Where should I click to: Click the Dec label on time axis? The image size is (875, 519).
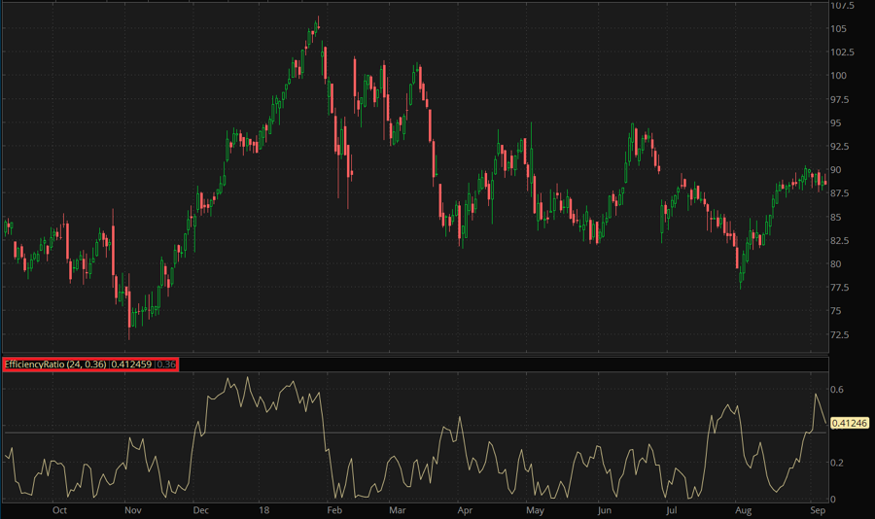click(x=201, y=509)
